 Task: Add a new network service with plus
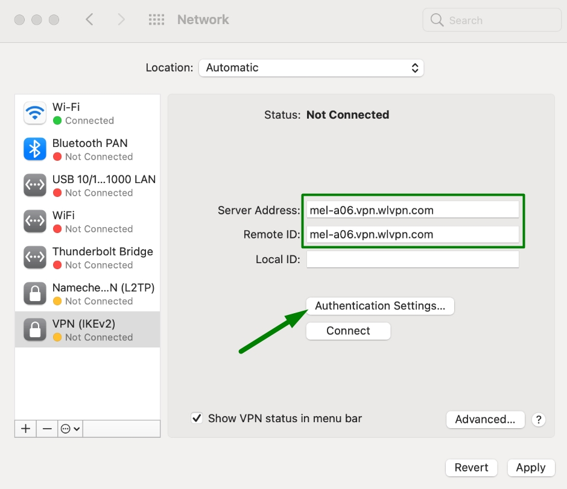[x=25, y=429]
